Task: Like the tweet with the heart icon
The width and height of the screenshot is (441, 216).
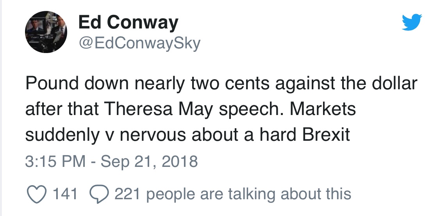Action: click(37, 194)
